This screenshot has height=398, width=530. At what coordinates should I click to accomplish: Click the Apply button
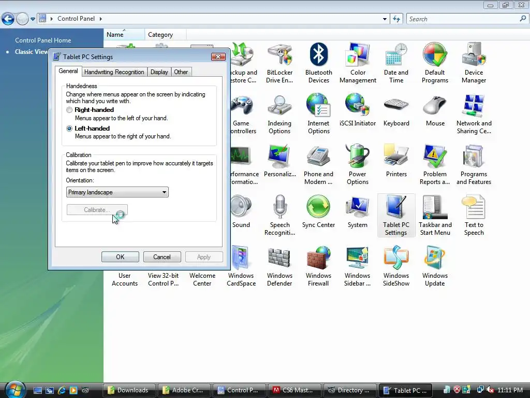[x=204, y=257]
